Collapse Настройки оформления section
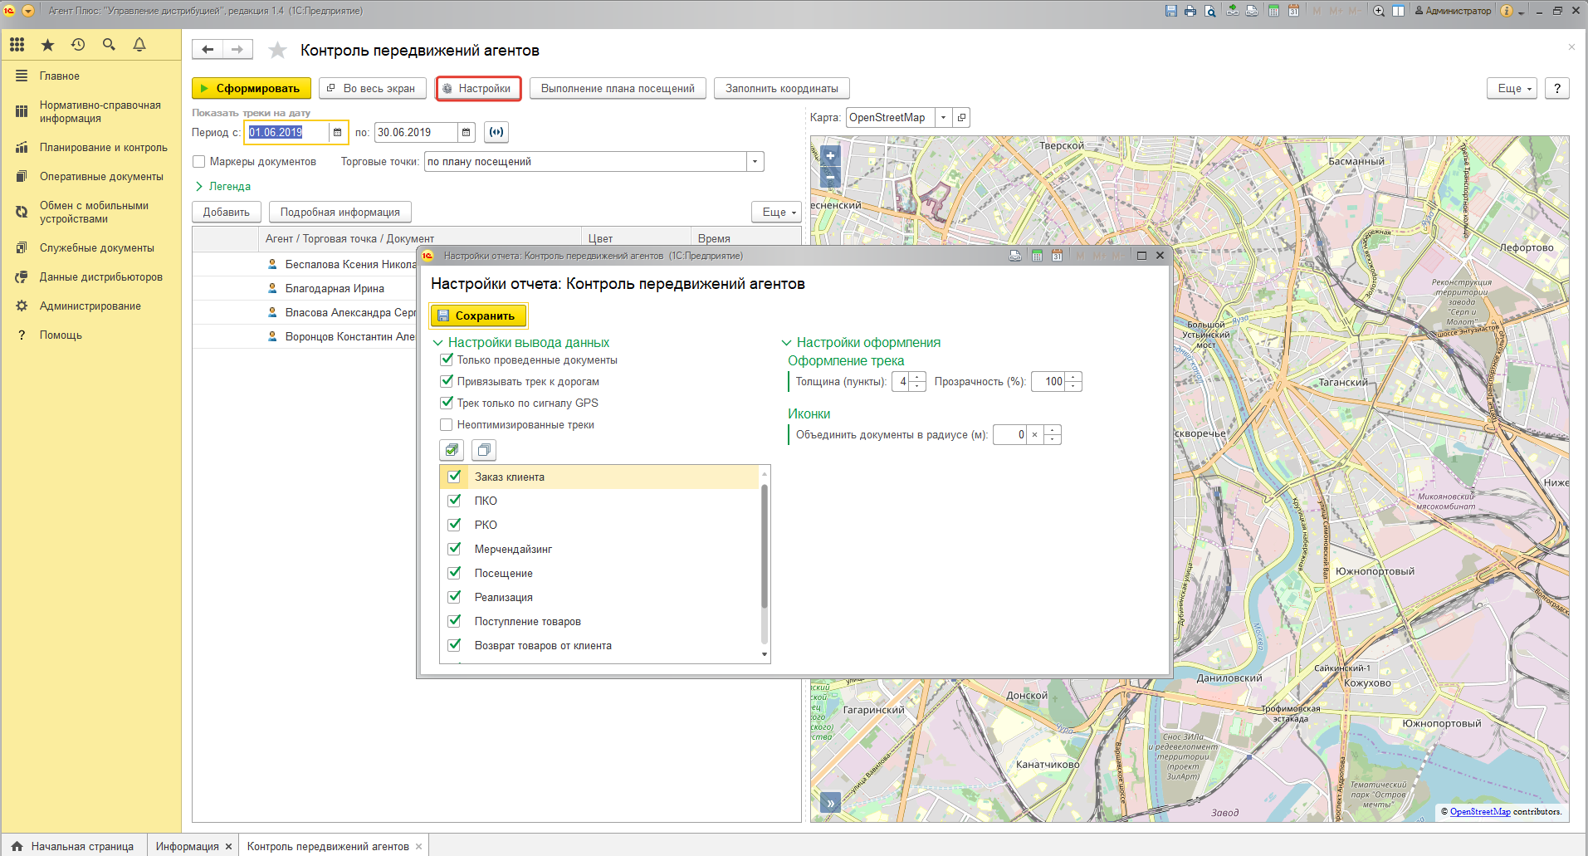This screenshot has height=856, width=1588. pos(862,343)
